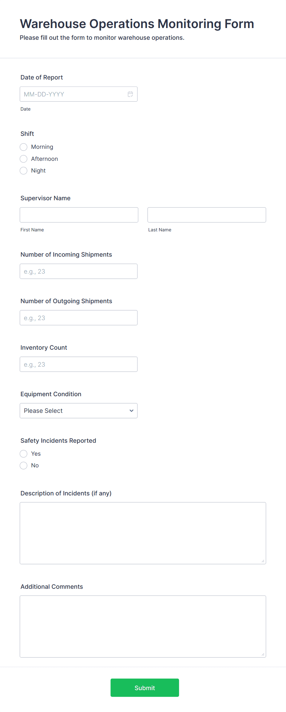286x712 pixels.
Task: Submit the warehouse monitoring form
Action: click(x=145, y=688)
